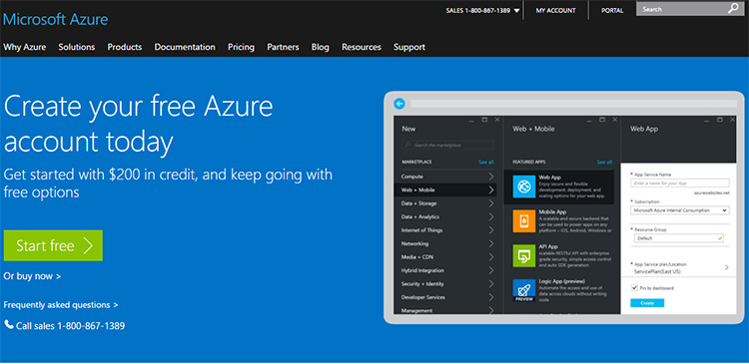Open the Sales phone number dropdown arrow
This screenshot has height=364, width=749.
coord(516,11)
